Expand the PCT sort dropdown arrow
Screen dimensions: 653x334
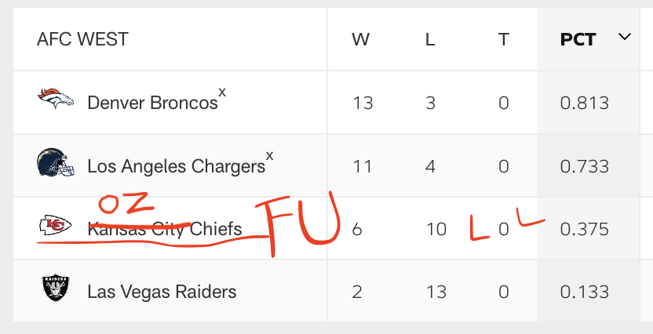pos(625,37)
